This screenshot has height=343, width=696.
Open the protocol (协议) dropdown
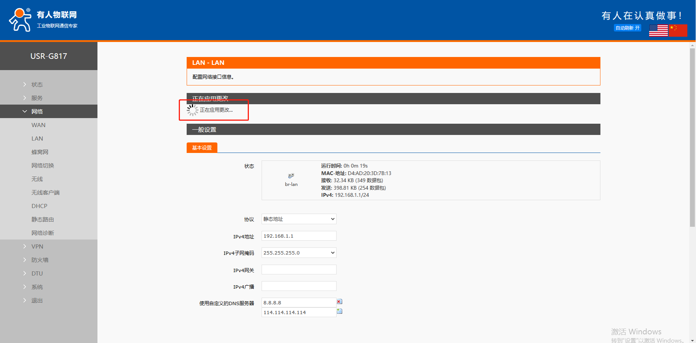[299, 219]
